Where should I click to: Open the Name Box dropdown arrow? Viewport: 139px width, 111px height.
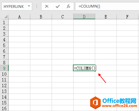(x=29, y=6)
